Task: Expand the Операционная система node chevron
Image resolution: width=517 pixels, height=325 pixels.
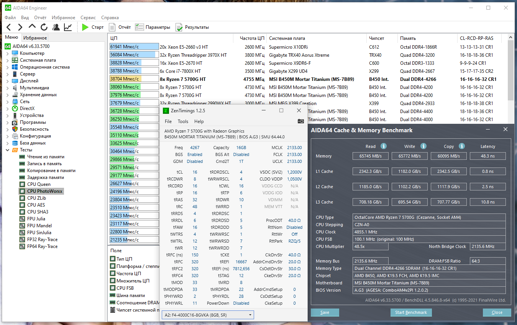Action: (8, 67)
